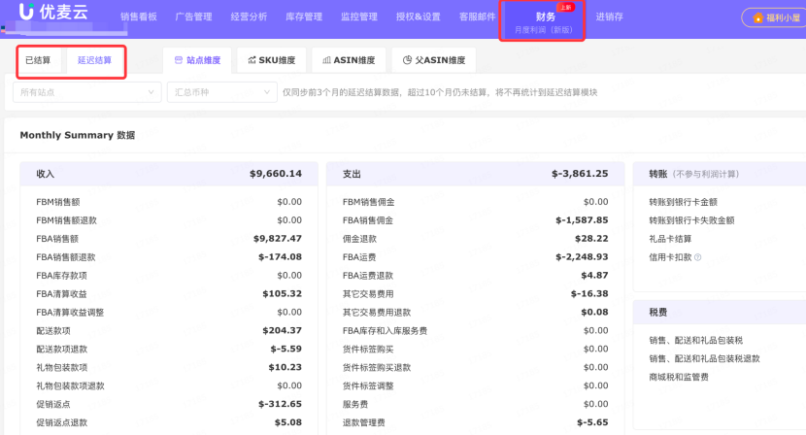
Task: Click the ASIN维度 bar chart icon
Action: (x=326, y=60)
